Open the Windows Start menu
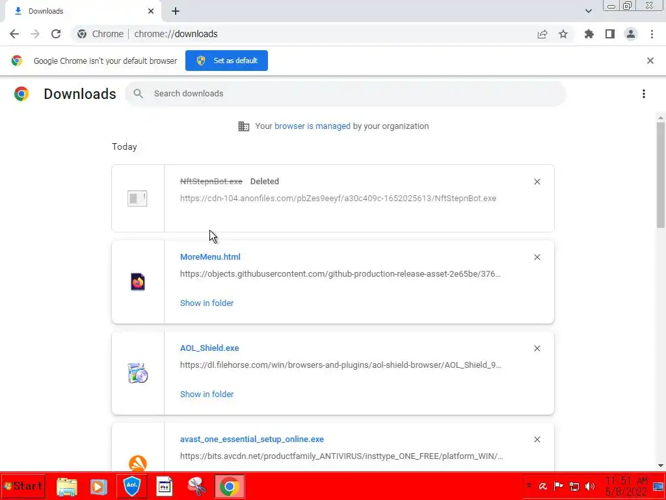 coord(23,486)
